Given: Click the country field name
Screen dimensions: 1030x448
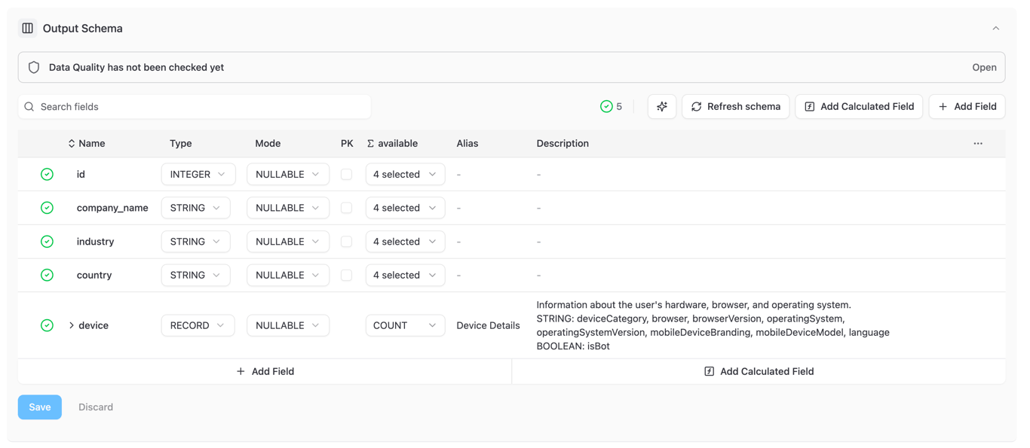Looking at the screenshot, I should click(x=94, y=275).
